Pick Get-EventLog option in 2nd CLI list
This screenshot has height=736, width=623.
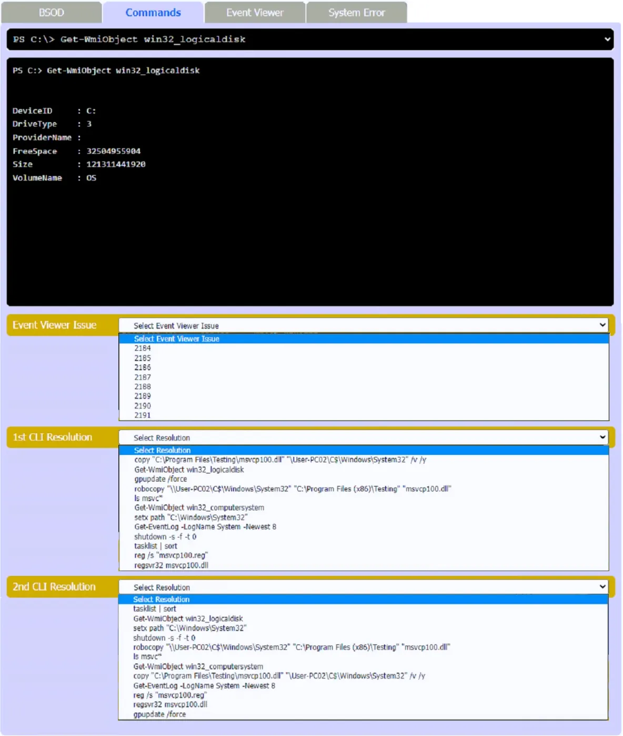click(363, 685)
